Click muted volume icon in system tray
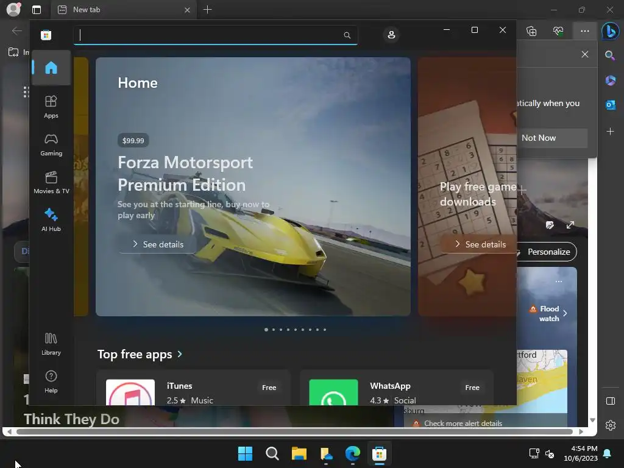Image resolution: width=624 pixels, height=468 pixels. click(550, 453)
